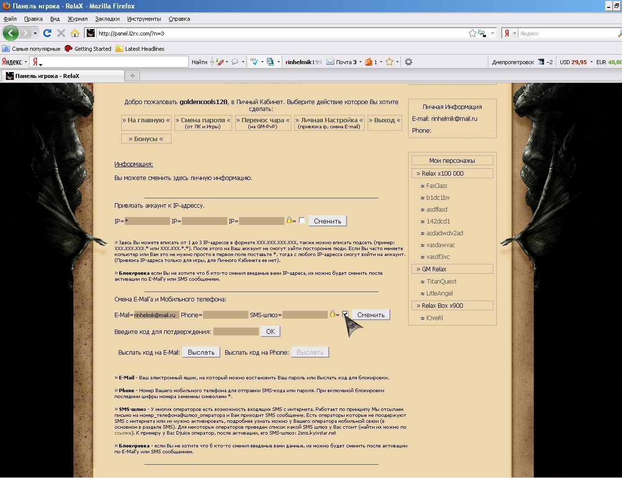This screenshot has height=478, width=622.
Task: Click the lock icon in the IP address row
Action: click(289, 220)
